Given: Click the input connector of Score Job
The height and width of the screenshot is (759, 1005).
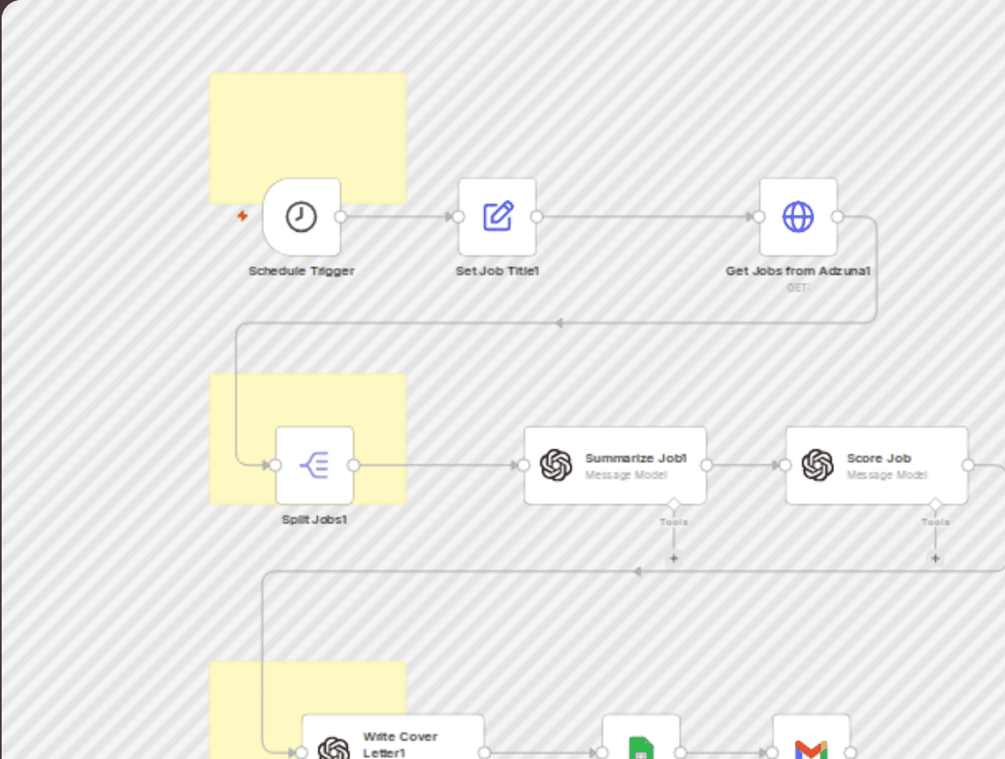Looking at the screenshot, I should tap(786, 466).
